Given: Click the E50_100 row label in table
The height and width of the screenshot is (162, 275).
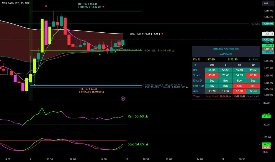Looking at the screenshot, I should (x=198, y=86).
